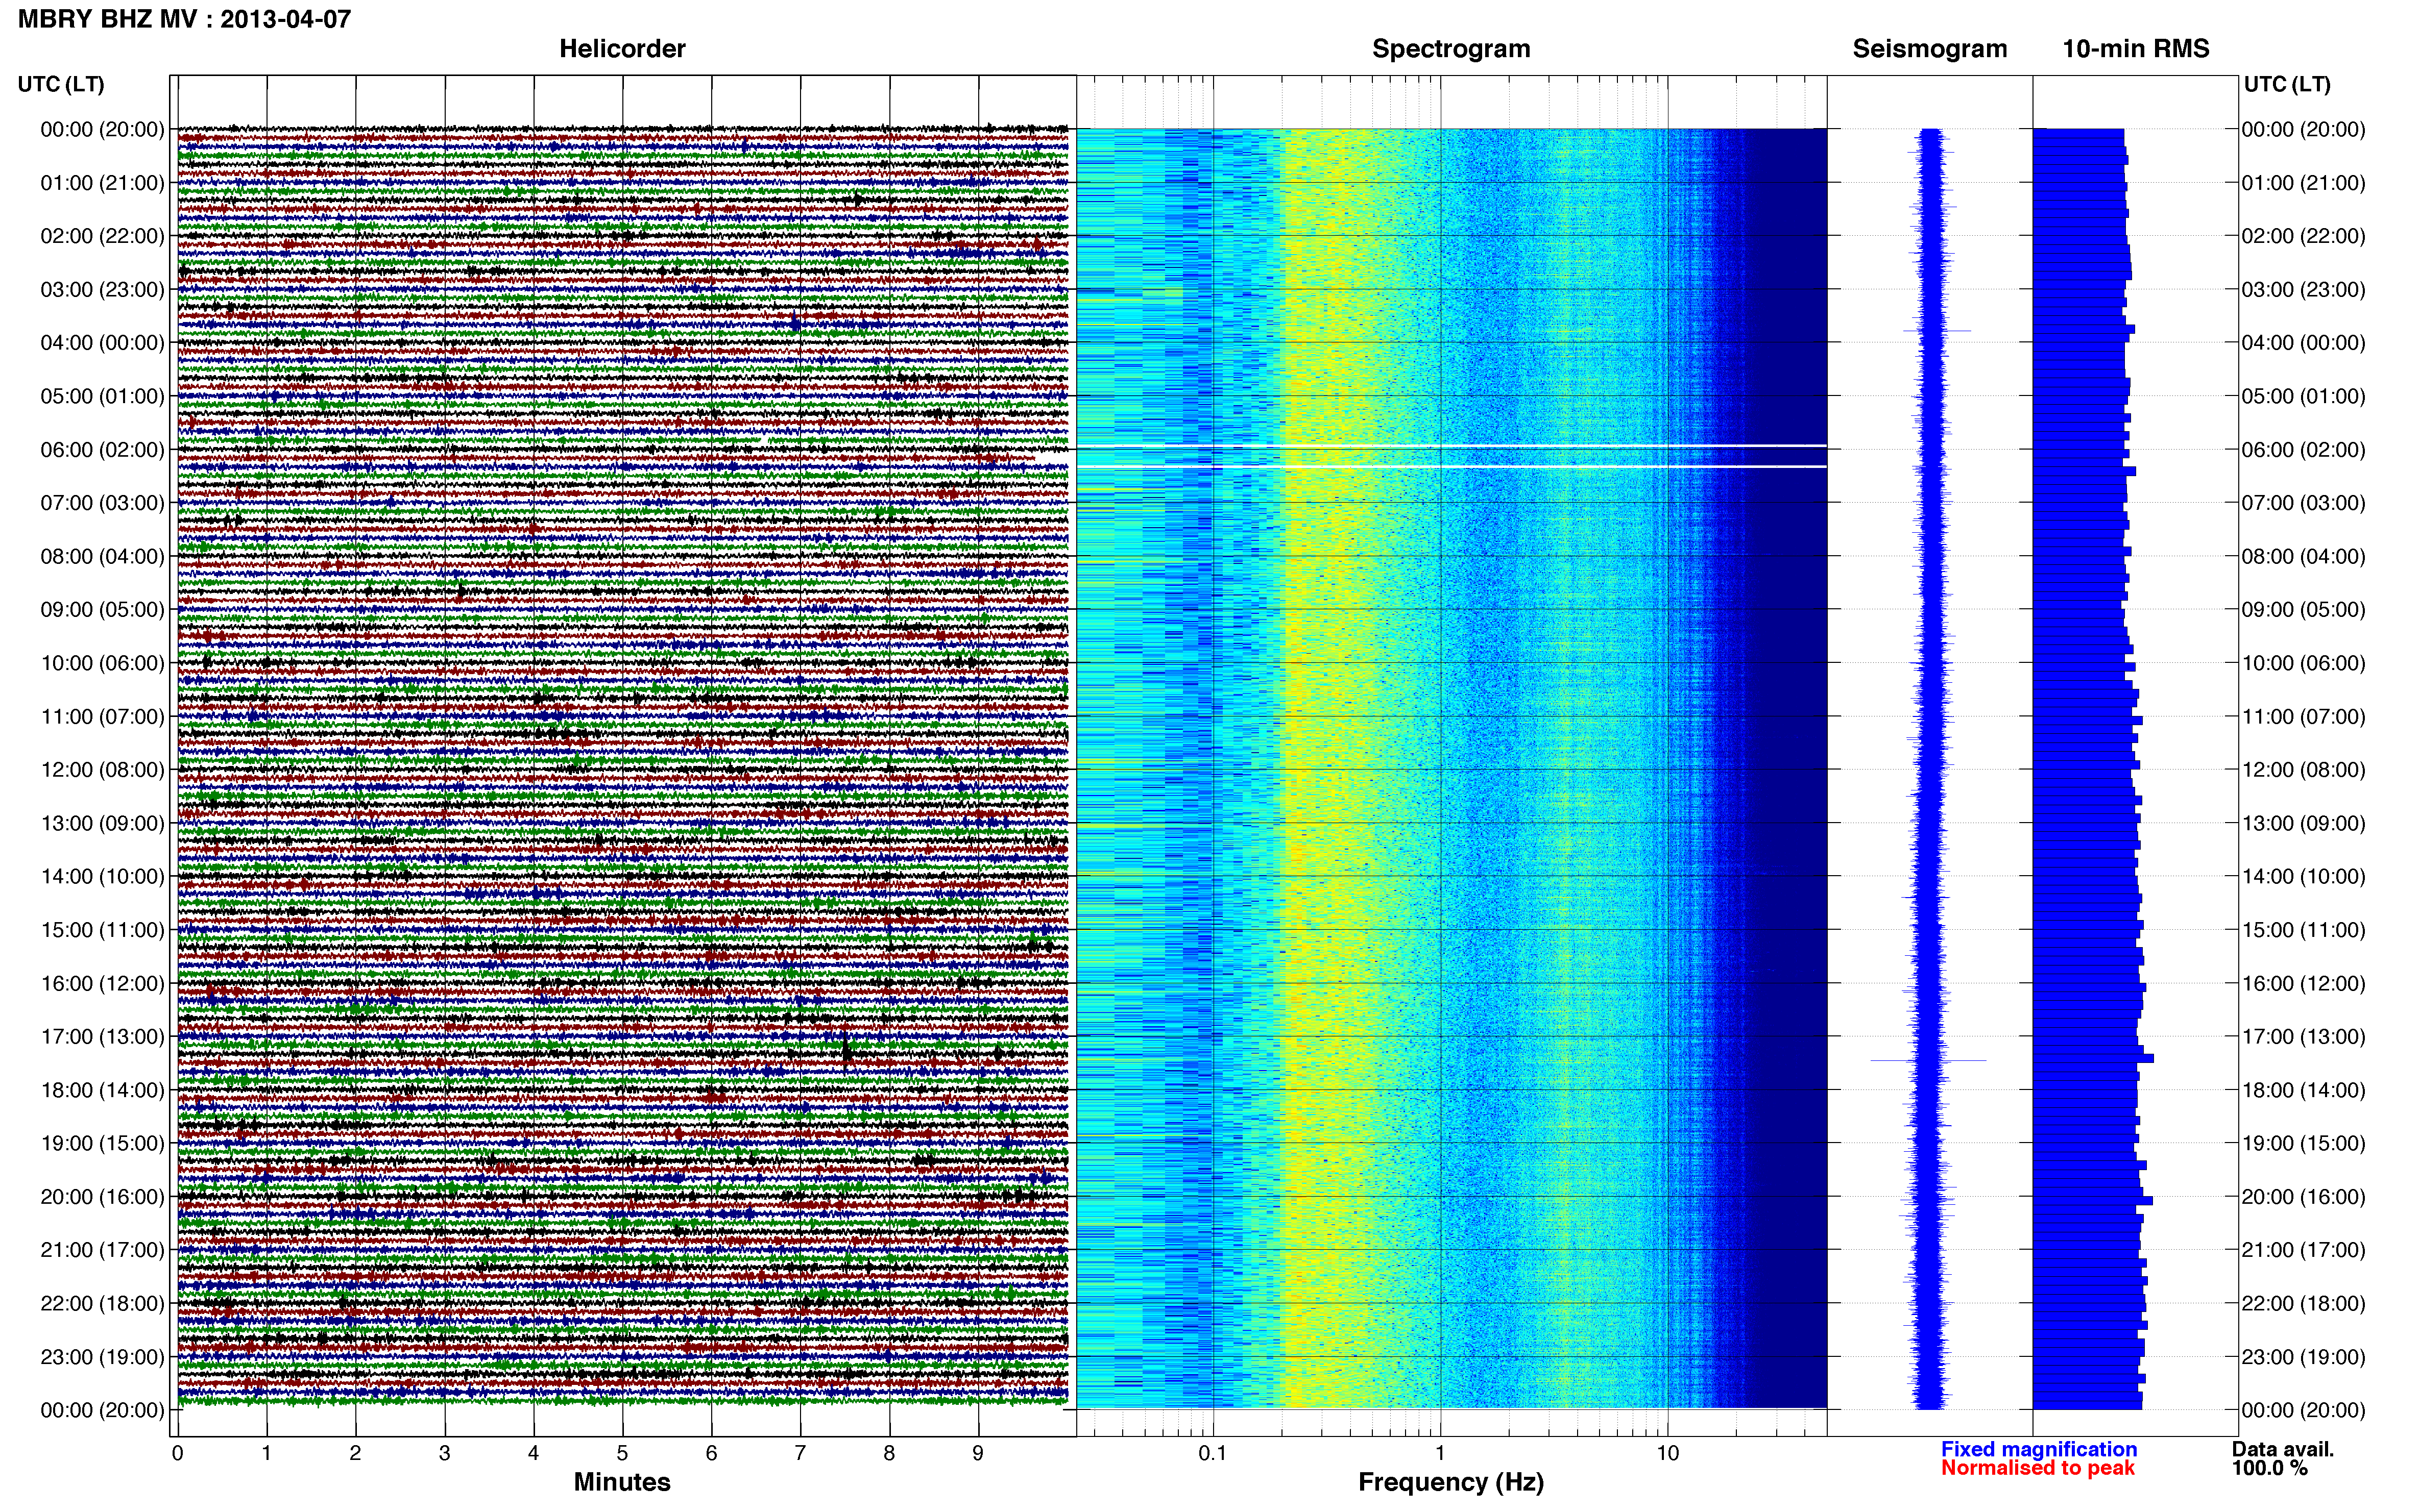This screenshot has height=1512, width=2420.
Task: Click right-side time label 01:00 (21:00)
Action: click(2303, 183)
